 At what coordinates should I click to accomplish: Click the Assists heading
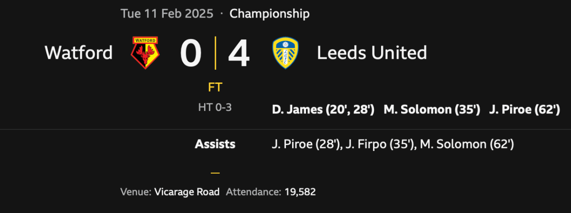click(x=215, y=144)
